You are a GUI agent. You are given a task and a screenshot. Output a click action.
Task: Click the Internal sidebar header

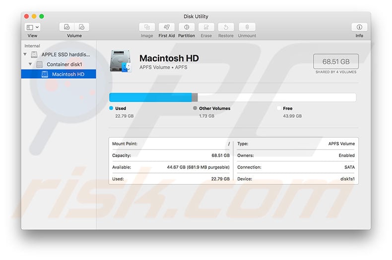(x=32, y=46)
